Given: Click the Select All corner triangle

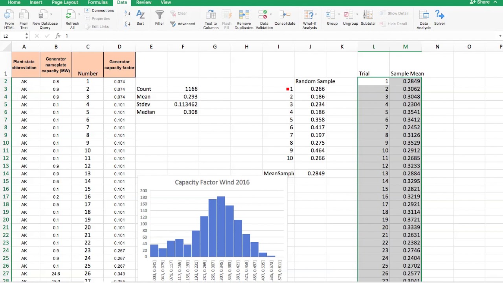Looking at the screenshot, I should click(6, 47).
